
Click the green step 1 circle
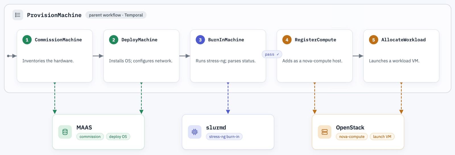27,40
